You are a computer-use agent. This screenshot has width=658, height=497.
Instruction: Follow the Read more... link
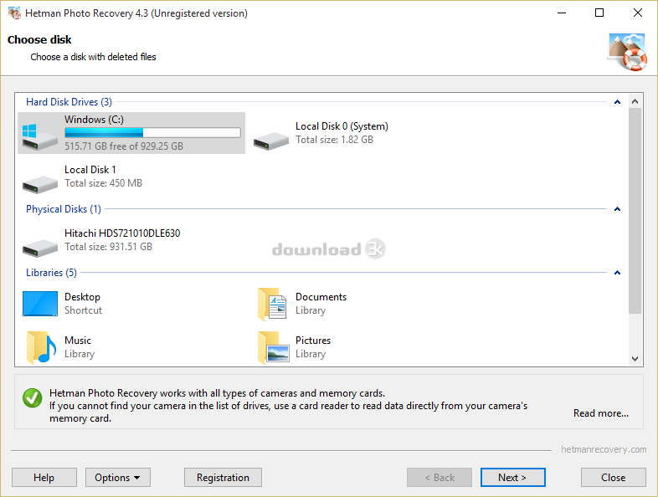tap(600, 413)
